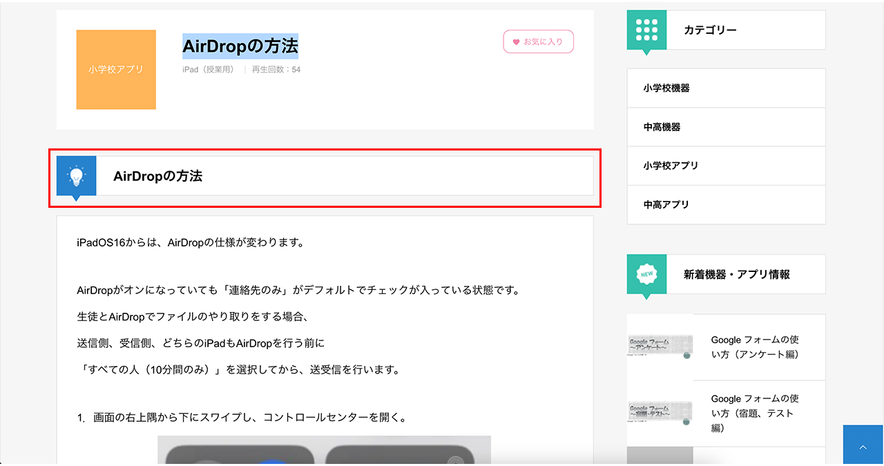This screenshot has width=884, height=466.
Task: Click the highlighted AirDropの方法 page title
Action: coord(240,46)
